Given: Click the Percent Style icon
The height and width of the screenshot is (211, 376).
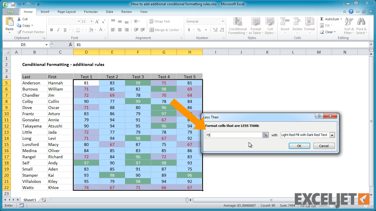Looking at the screenshot, I should 199,30.
